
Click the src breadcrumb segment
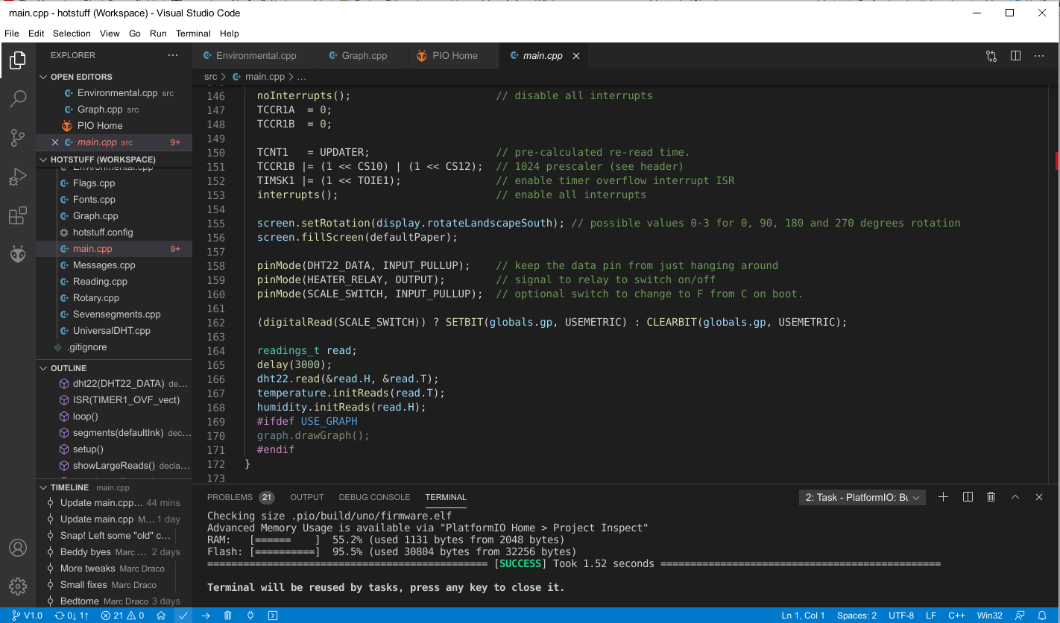click(211, 77)
